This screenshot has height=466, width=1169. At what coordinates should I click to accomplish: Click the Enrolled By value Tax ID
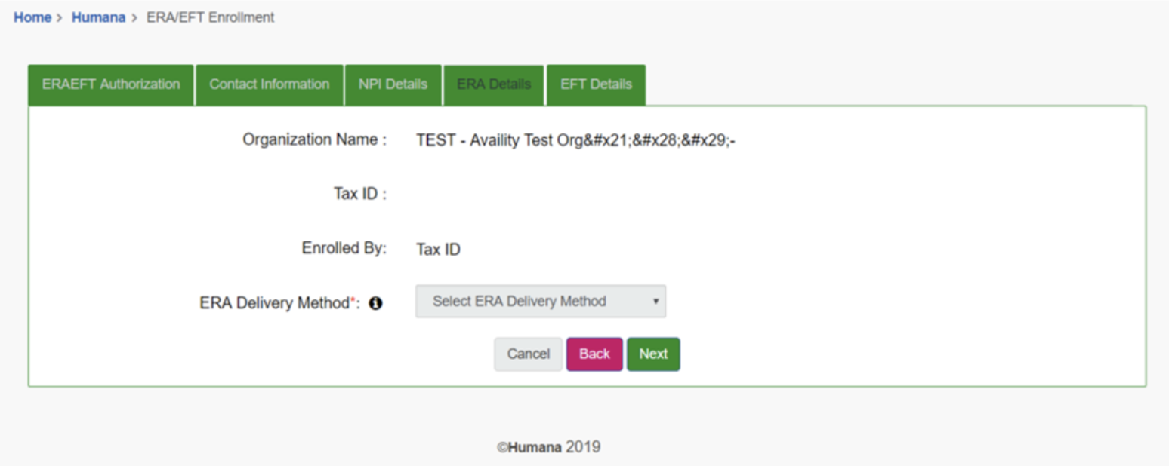(x=438, y=250)
